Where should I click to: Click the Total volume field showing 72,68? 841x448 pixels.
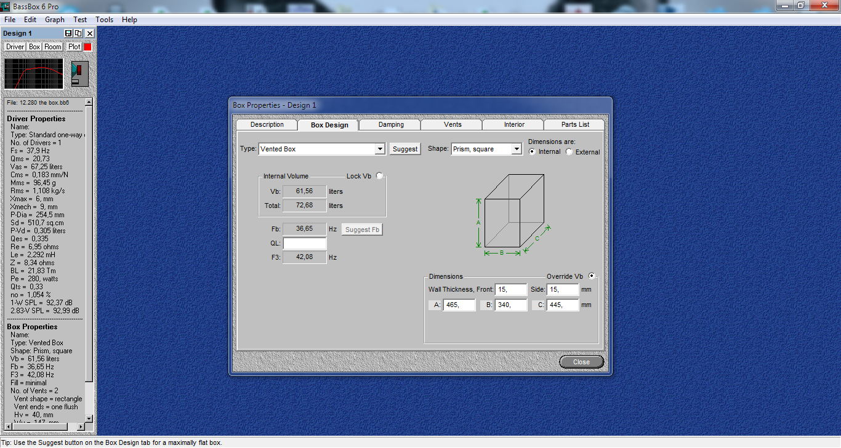pyautogui.click(x=304, y=206)
